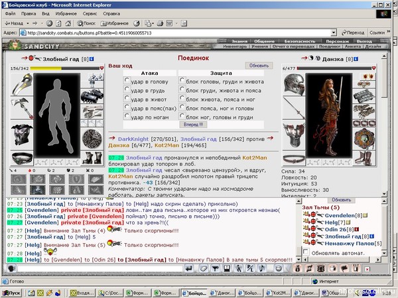
Task: Open the Анкета link
Action: click(353, 46)
